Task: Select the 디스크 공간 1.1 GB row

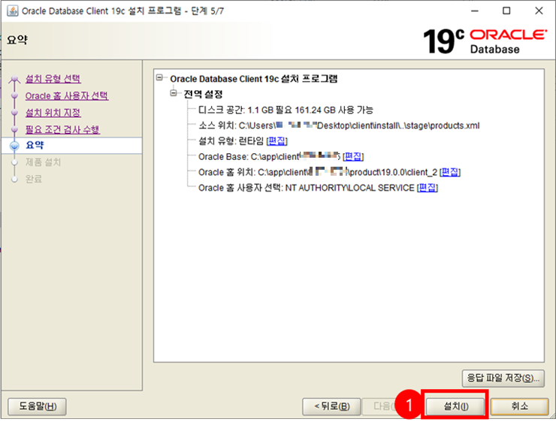Action: point(286,110)
